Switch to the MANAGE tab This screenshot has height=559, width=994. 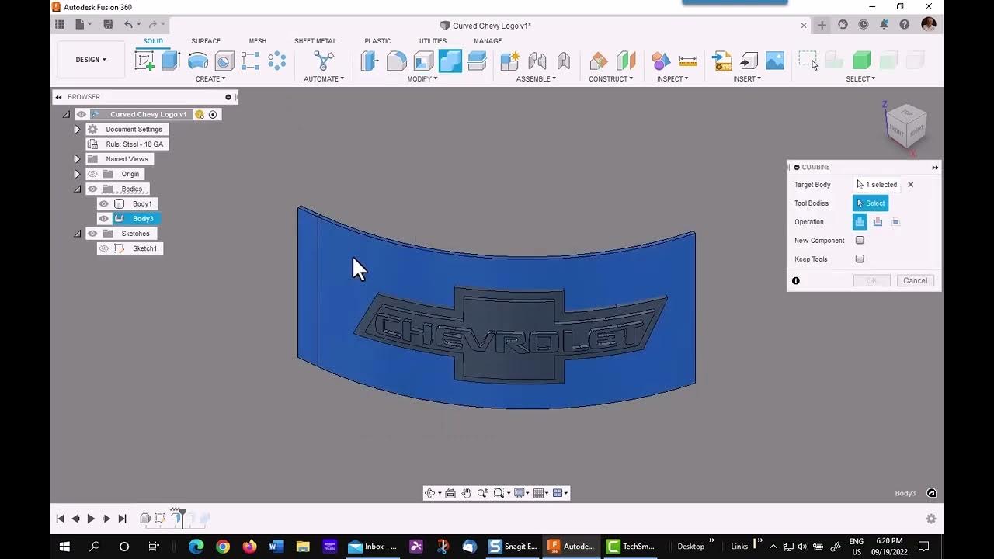click(x=488, y=41)
